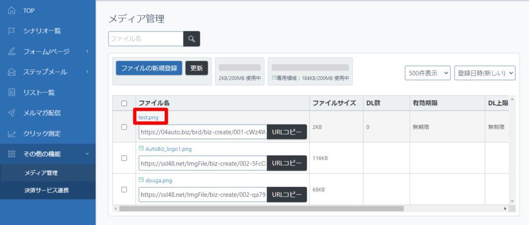Viewport: 529px width, 225px height.
Task: Click the ファイル名 search input field
Action: click(x=146, y=39)
